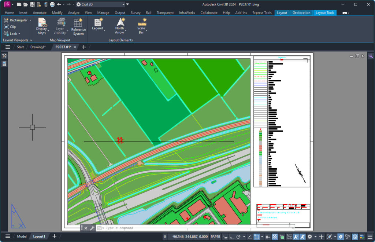This screenshot has height=242, width=375.
Task: Click the Plot printer icon
Action: 52,4
